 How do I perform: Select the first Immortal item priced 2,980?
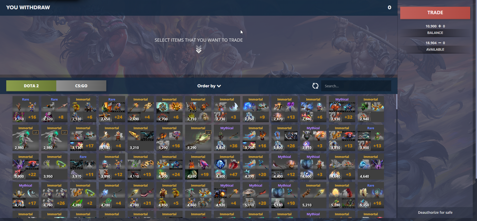pos(26,138)
